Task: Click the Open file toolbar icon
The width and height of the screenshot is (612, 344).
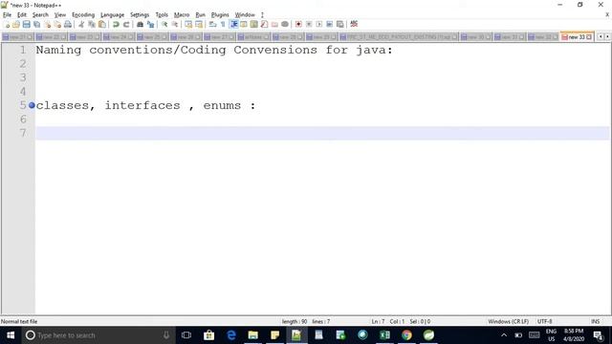Action: pyautogui.click(x=16, y=24)
